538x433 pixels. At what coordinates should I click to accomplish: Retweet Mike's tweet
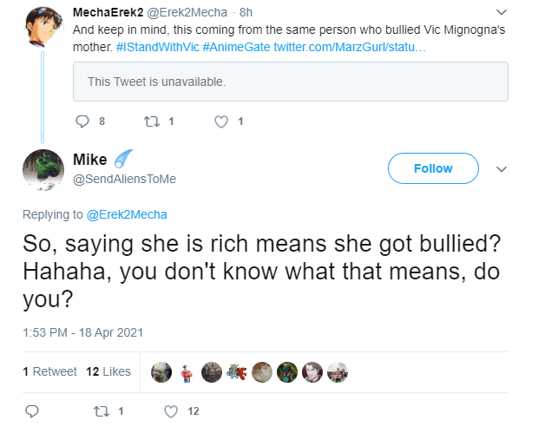pyautogui.click(x=102, y=411)
